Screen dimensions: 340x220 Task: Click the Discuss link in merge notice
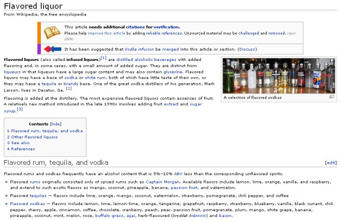click(247, 49)
